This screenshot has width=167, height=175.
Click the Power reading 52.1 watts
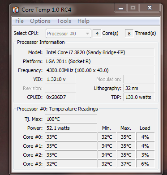71,128
